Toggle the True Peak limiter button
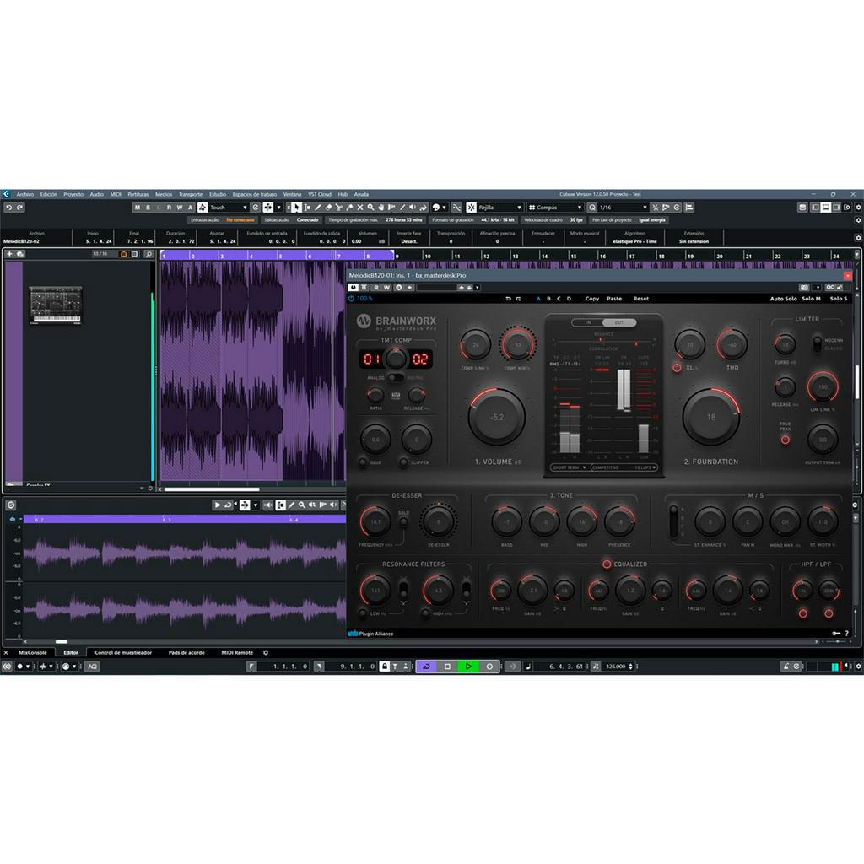The width and height of the screenshot is (864, 864). tap(786, 440)
